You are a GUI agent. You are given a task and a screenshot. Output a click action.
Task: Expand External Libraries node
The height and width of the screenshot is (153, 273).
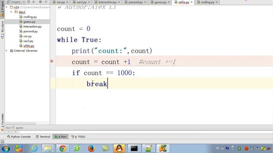7,51
